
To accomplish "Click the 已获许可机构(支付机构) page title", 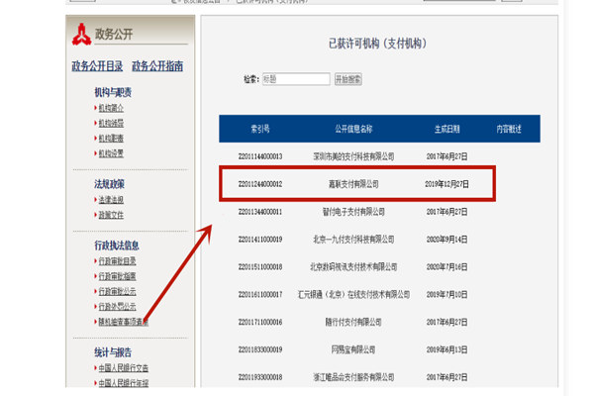I will tap(378, 44).
